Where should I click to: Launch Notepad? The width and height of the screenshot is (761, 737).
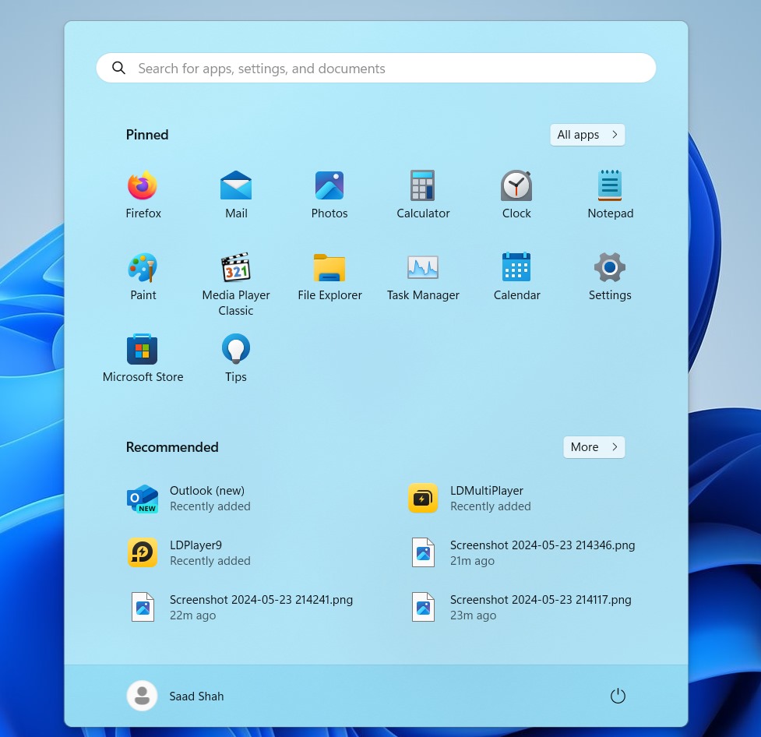[610, 194]
